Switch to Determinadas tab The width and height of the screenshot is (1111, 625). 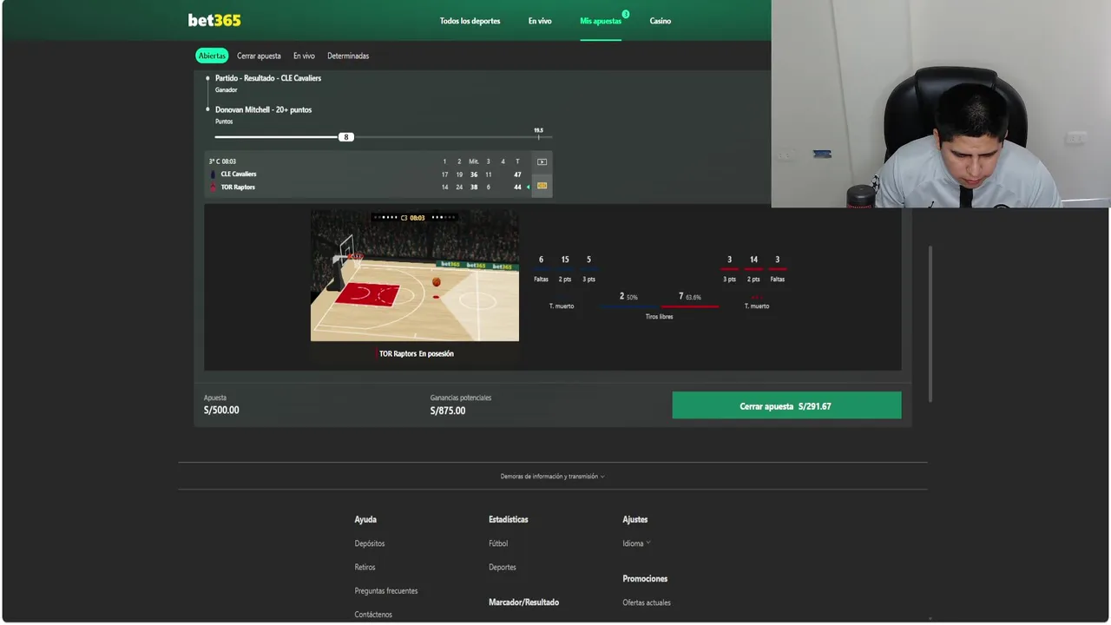pos(348,56)
